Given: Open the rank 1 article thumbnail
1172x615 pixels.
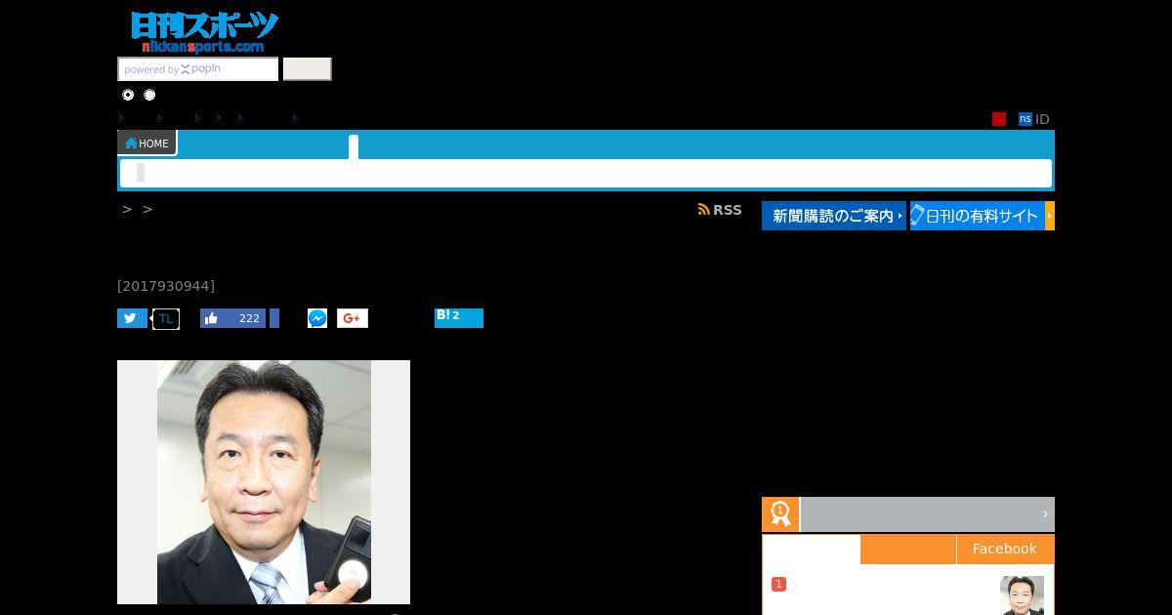Looking at the screenshot, I should coord(1022,595).
